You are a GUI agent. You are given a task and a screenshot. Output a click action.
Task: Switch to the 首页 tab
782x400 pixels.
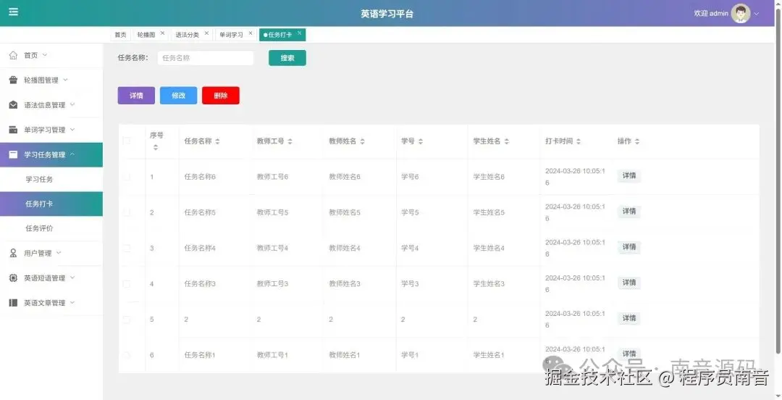120,35
